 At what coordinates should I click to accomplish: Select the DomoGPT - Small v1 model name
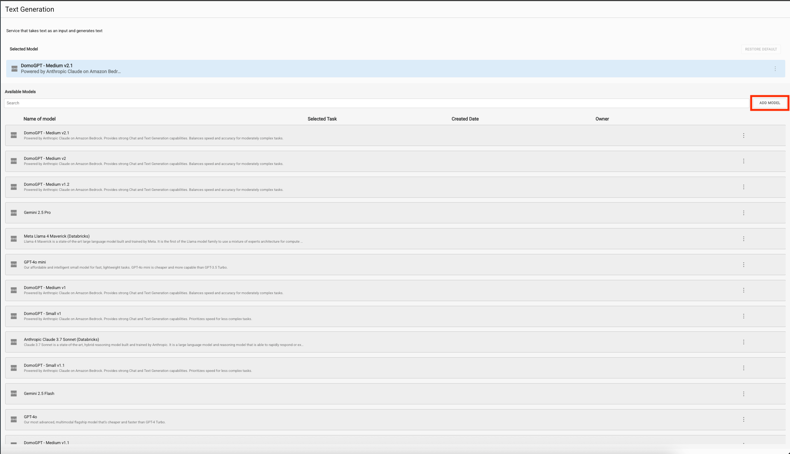point(42,313)
